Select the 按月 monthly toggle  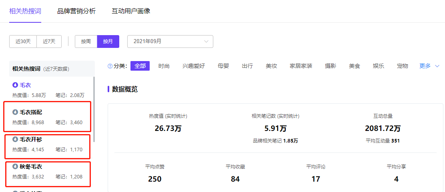click(x=108, y=42)
